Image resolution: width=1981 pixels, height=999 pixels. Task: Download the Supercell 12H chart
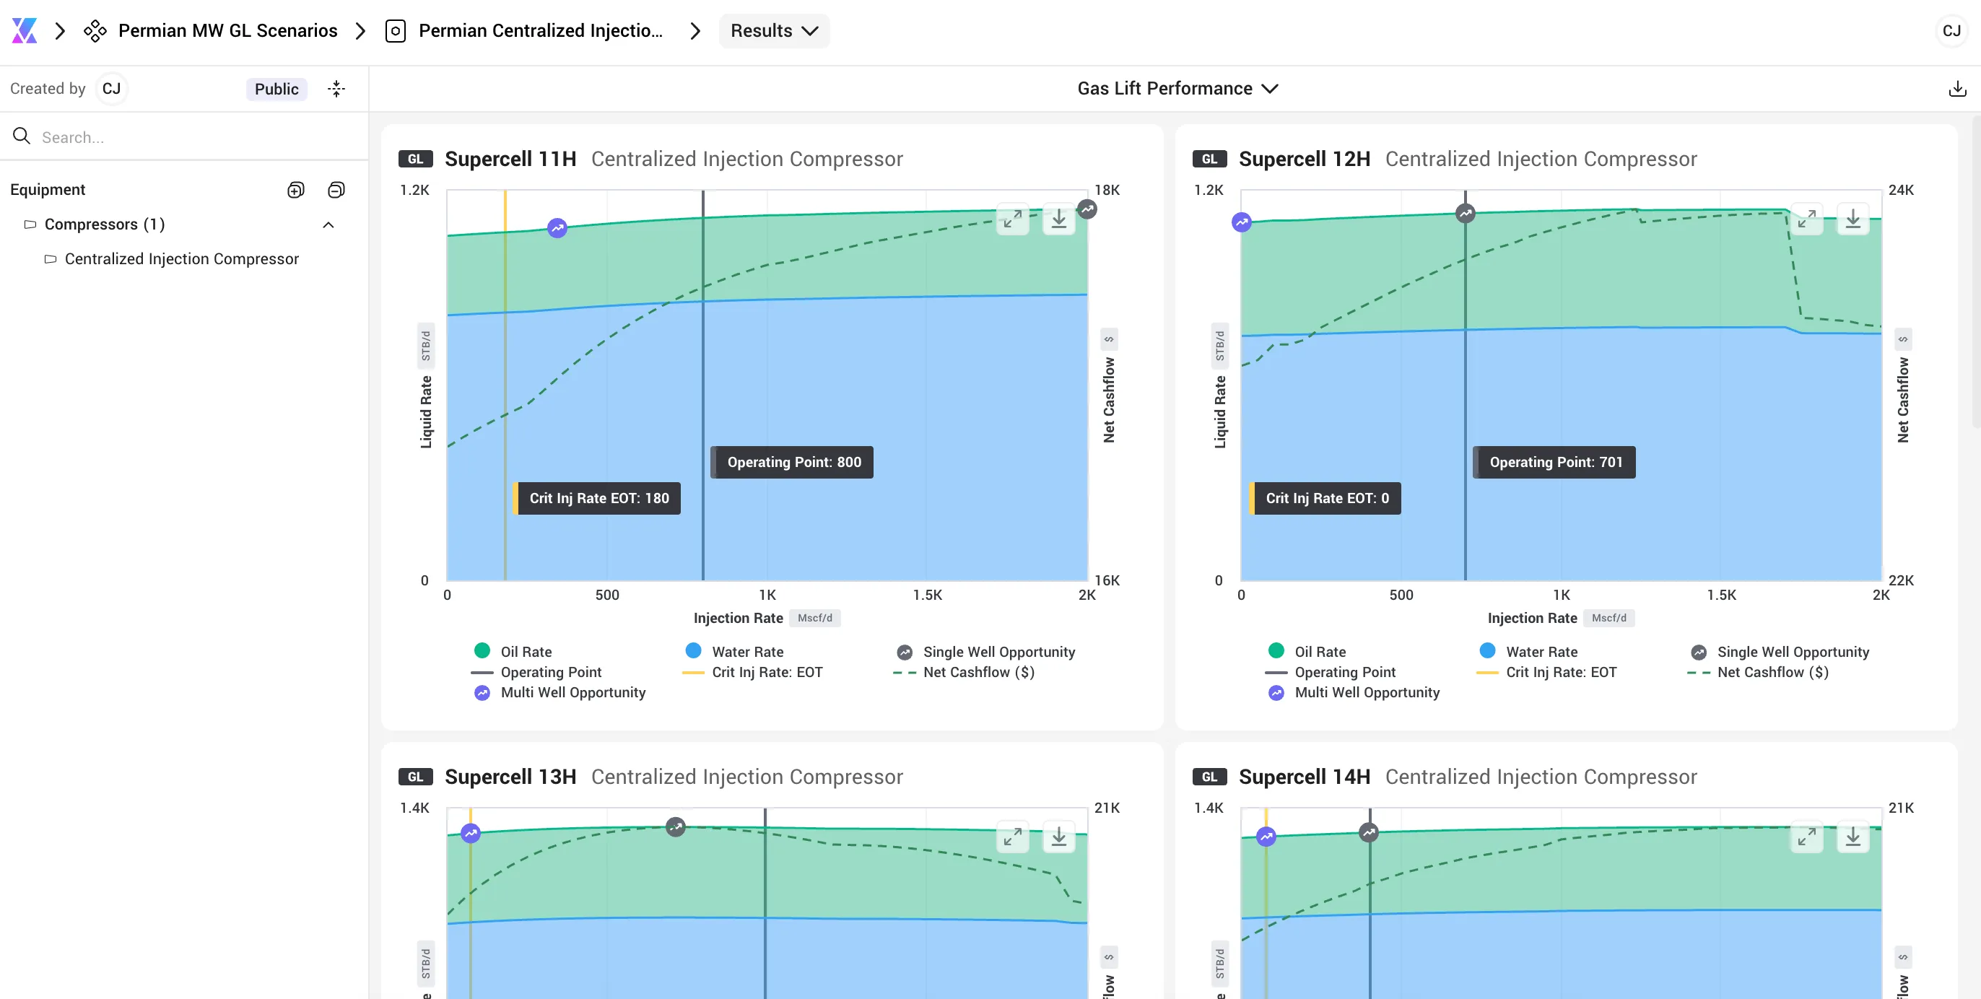(1853, 219)
